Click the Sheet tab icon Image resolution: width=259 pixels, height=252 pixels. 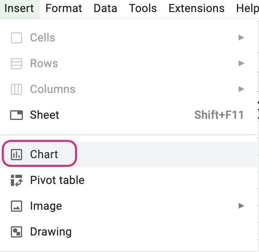(x=16, y=115)
